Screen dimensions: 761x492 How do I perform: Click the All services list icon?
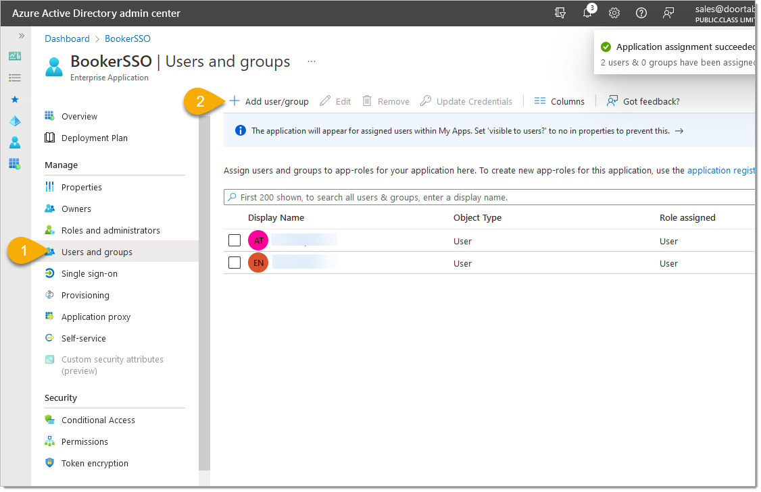tap(15, 78)
